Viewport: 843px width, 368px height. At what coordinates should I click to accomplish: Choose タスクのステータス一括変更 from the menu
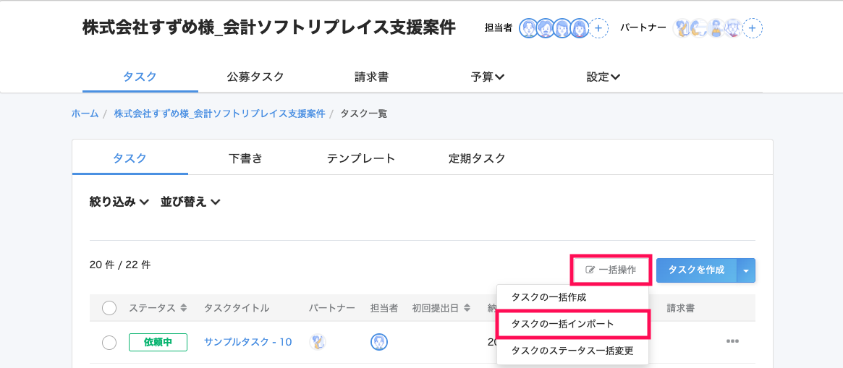572,351
